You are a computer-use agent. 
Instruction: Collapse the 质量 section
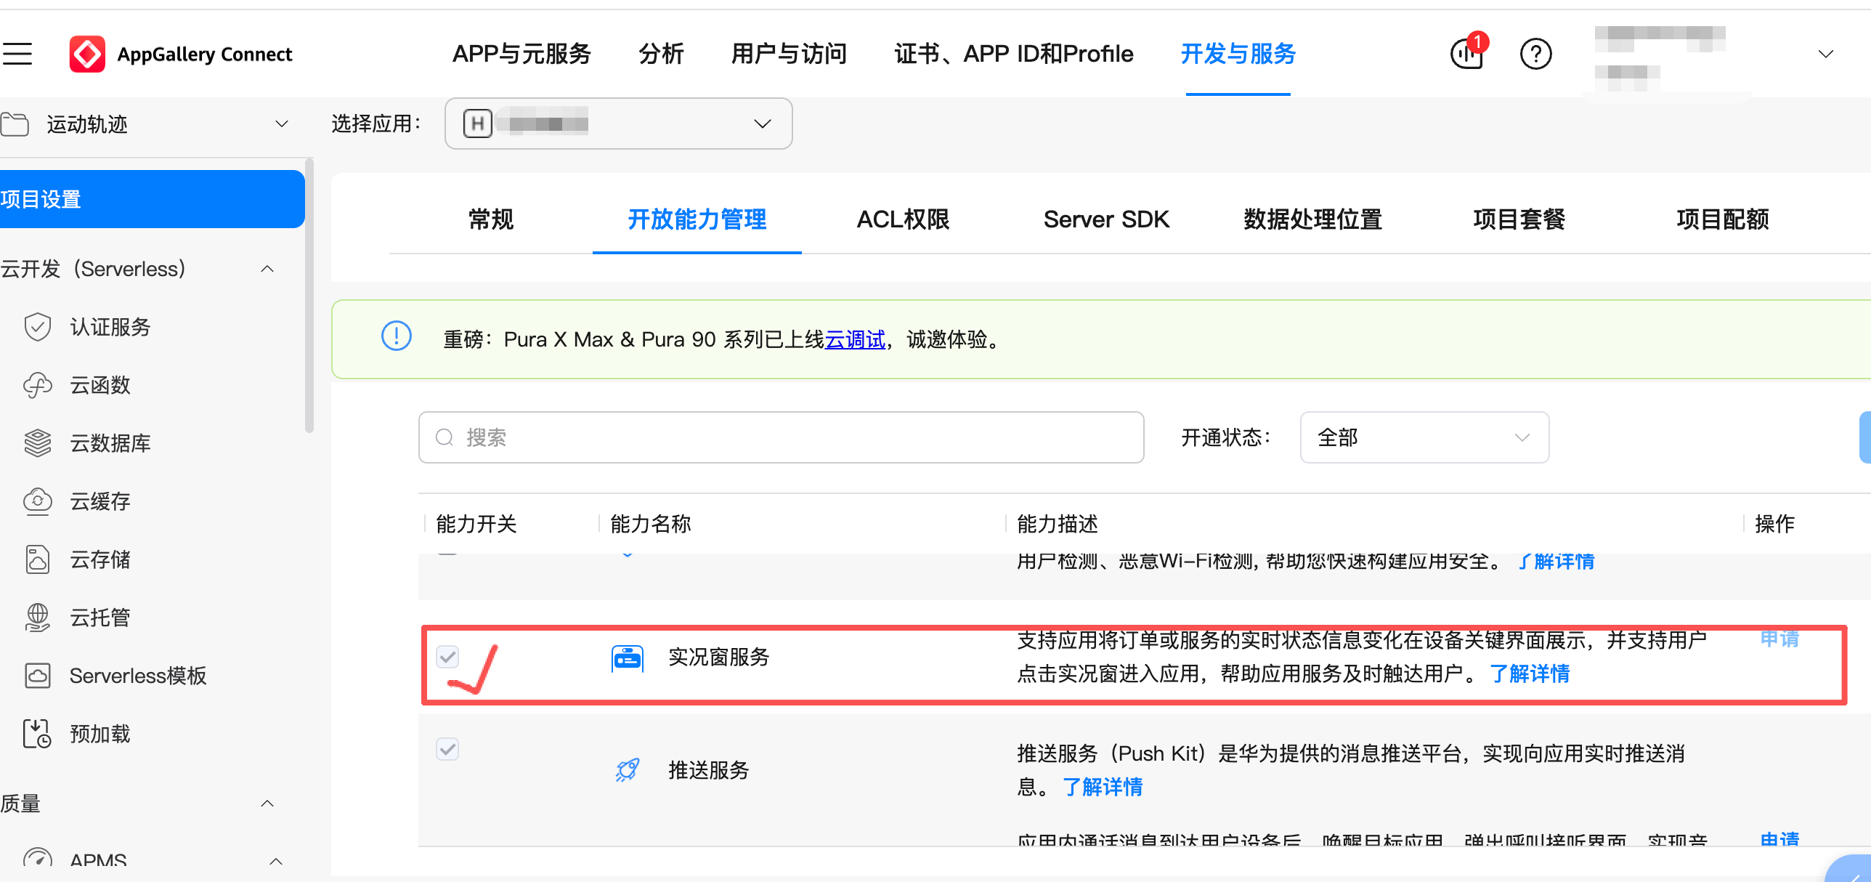click(x=267, y=804)
